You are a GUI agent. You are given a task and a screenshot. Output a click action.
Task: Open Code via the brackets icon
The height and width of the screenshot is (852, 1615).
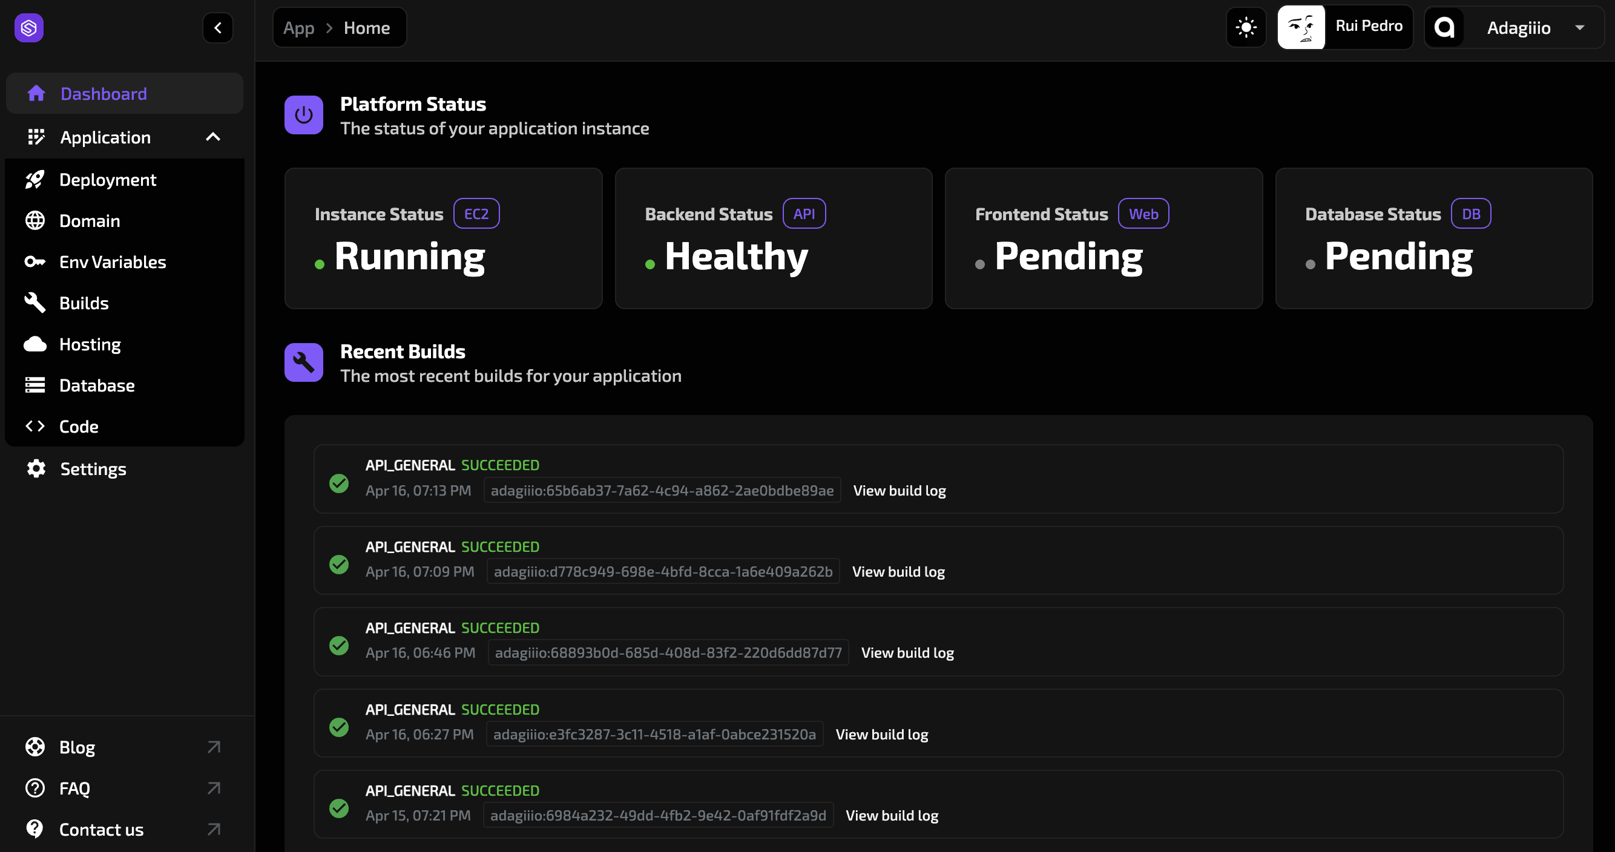[35, 427]
